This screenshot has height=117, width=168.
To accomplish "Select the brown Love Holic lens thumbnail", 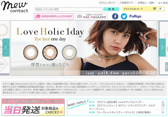I will coord(31,52).
